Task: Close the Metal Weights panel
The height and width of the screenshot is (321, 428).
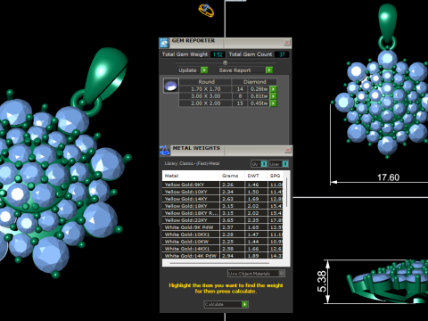Action: point(287,150)
